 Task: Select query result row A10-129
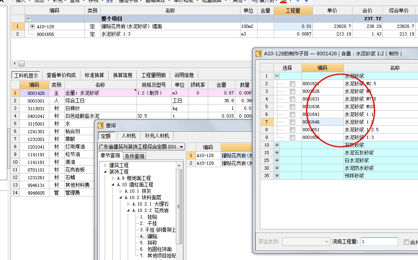[220, 163]
